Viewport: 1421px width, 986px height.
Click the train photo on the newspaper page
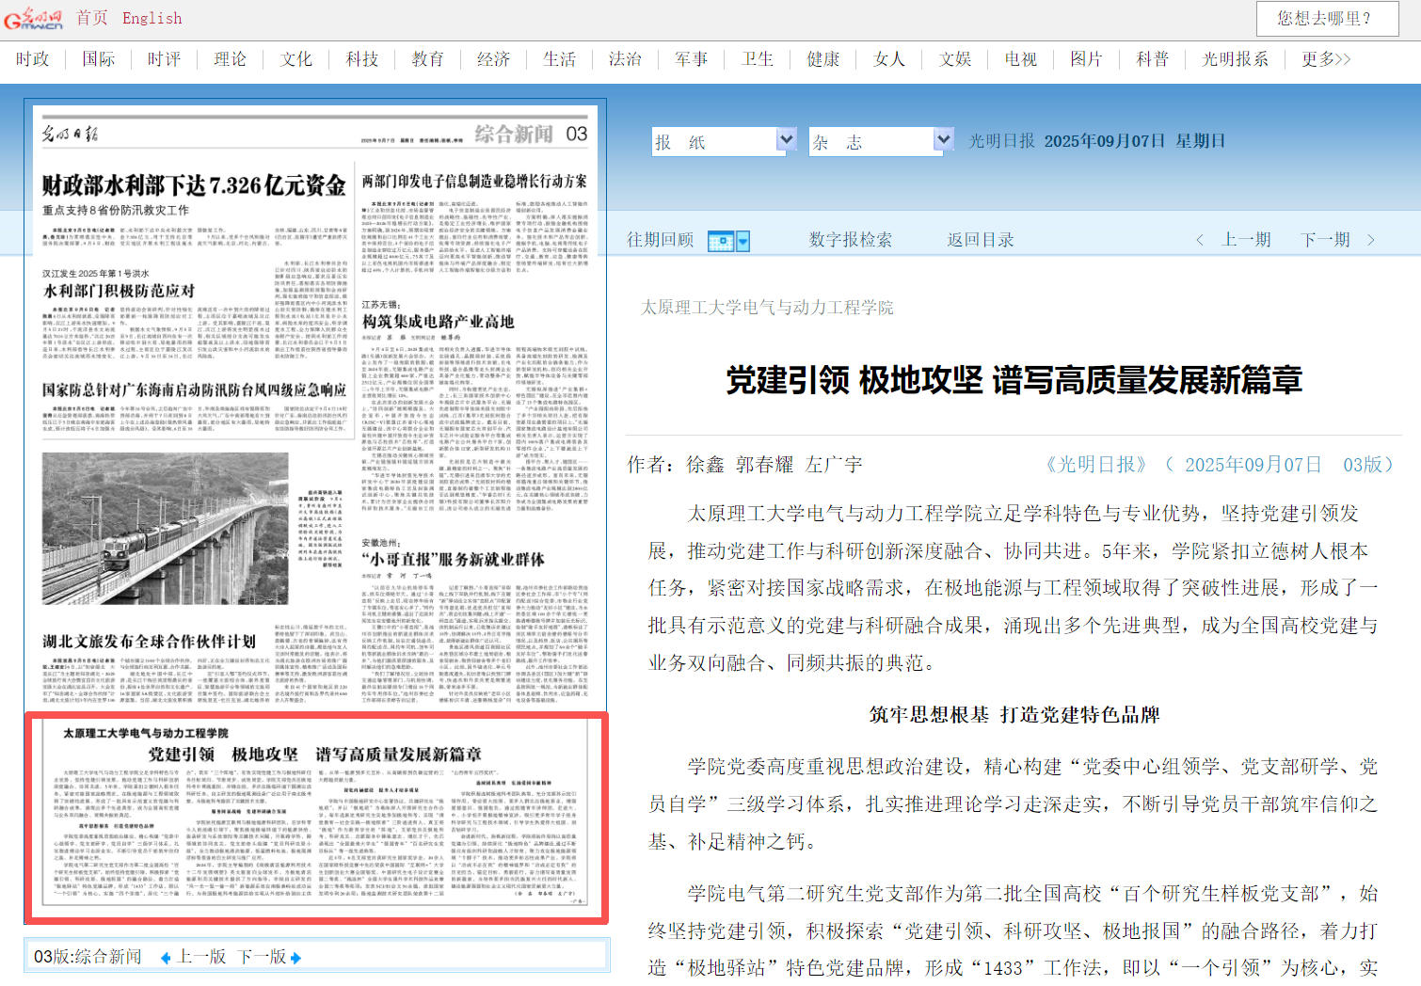(166, 528)
